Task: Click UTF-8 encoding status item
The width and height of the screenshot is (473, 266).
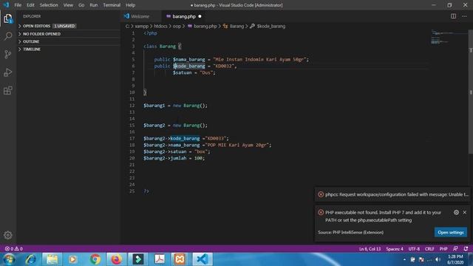Action: pos(414,249)
